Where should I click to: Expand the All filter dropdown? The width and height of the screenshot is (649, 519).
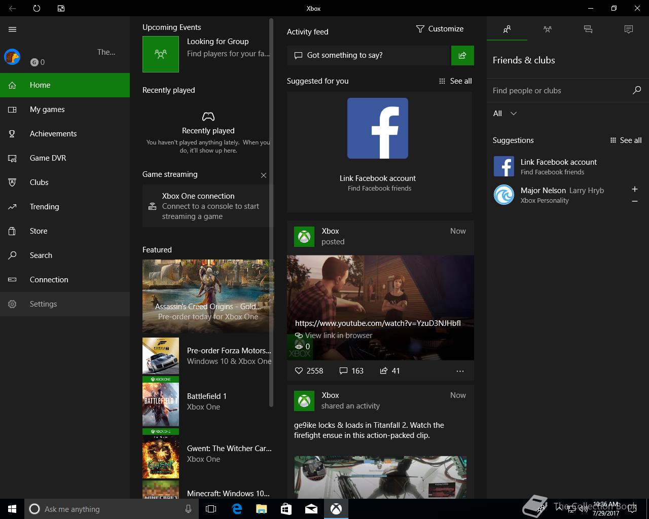click(505, 114)
